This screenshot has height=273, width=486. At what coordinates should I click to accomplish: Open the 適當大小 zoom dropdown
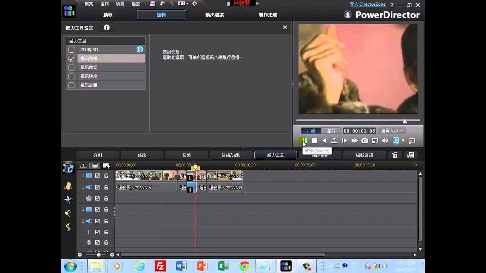tap(392, 130)
